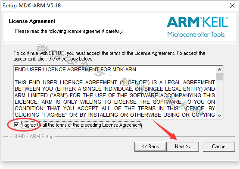Click the "To continue with SETUP" instruction text

tap(109, 56)
